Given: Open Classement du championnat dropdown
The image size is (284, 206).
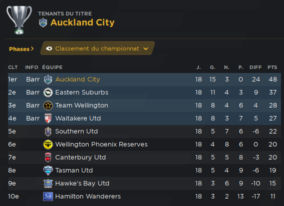Looking at the screenshot, I should pos(97,48).
